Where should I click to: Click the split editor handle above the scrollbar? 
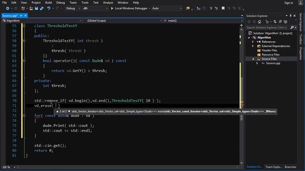[242, 25]
